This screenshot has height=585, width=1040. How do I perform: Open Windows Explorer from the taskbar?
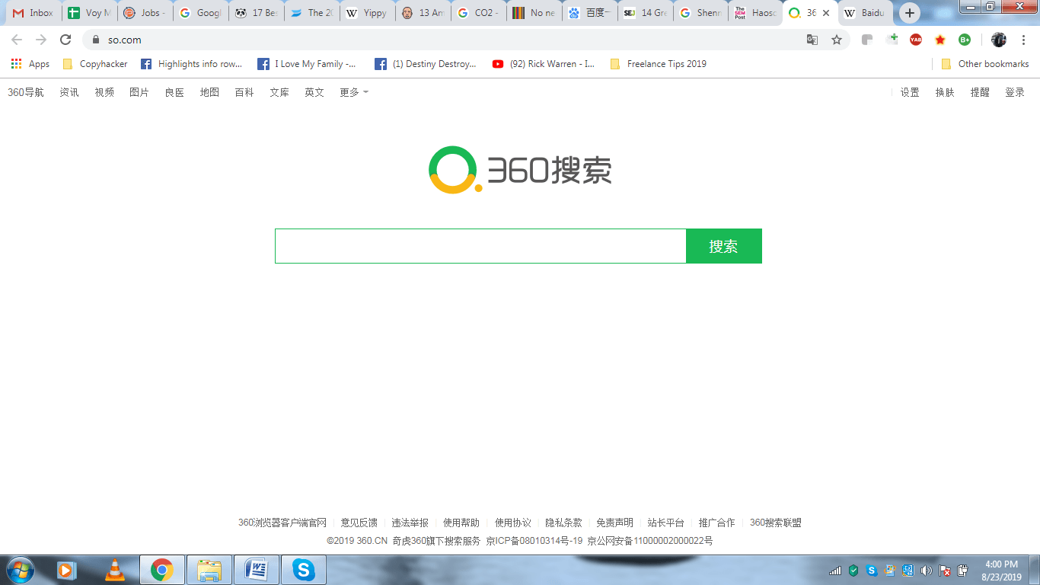[x=209, y=570]
